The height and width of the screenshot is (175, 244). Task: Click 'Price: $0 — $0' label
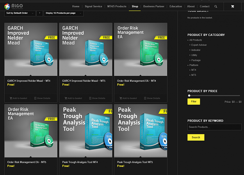(233, 102)
